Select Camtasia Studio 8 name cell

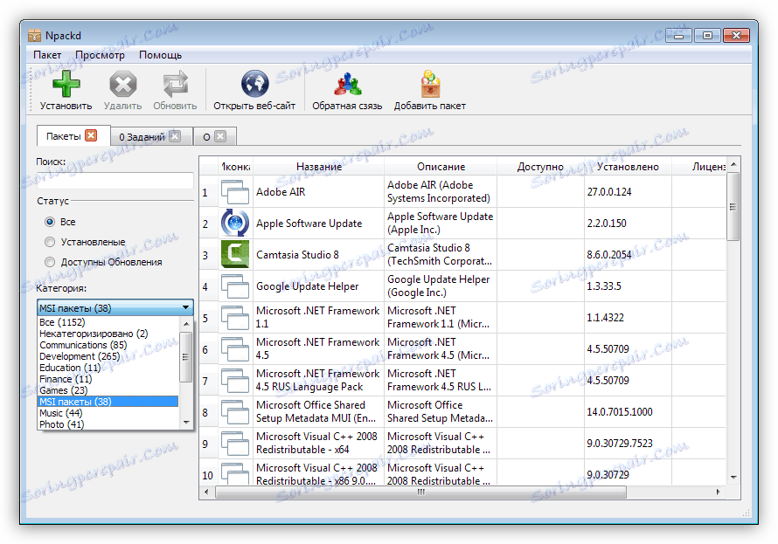pos(318,255)
